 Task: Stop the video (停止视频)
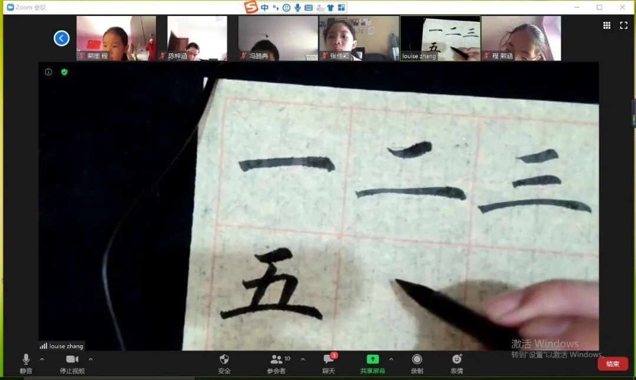coord(72,364)
